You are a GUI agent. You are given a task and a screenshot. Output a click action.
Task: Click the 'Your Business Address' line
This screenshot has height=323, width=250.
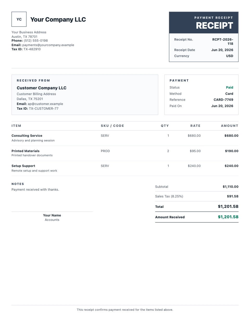(29, 32)
